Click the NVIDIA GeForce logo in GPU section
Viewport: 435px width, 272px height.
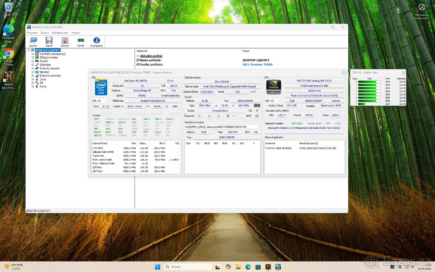[x=273, y=86]
